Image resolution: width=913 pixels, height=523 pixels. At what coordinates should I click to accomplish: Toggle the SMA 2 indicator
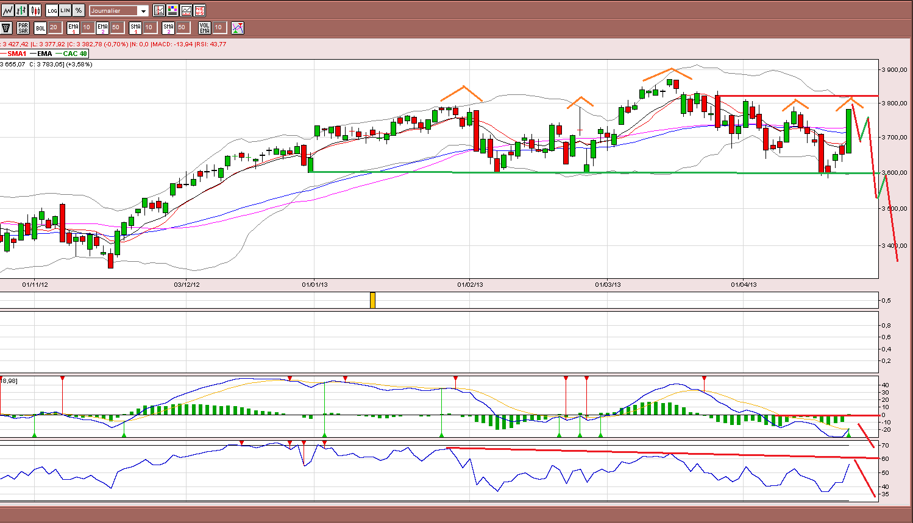168,28
